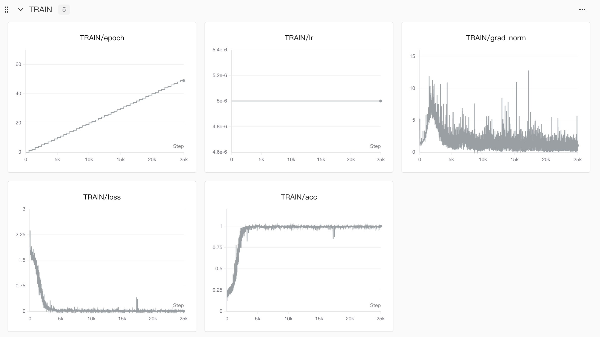
Task: Click Step axis label in TRAIN/lr chart
Action: tap(375, 146)
